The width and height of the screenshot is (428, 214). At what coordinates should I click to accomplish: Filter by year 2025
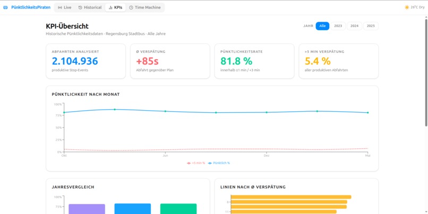(x=371, y=26)
